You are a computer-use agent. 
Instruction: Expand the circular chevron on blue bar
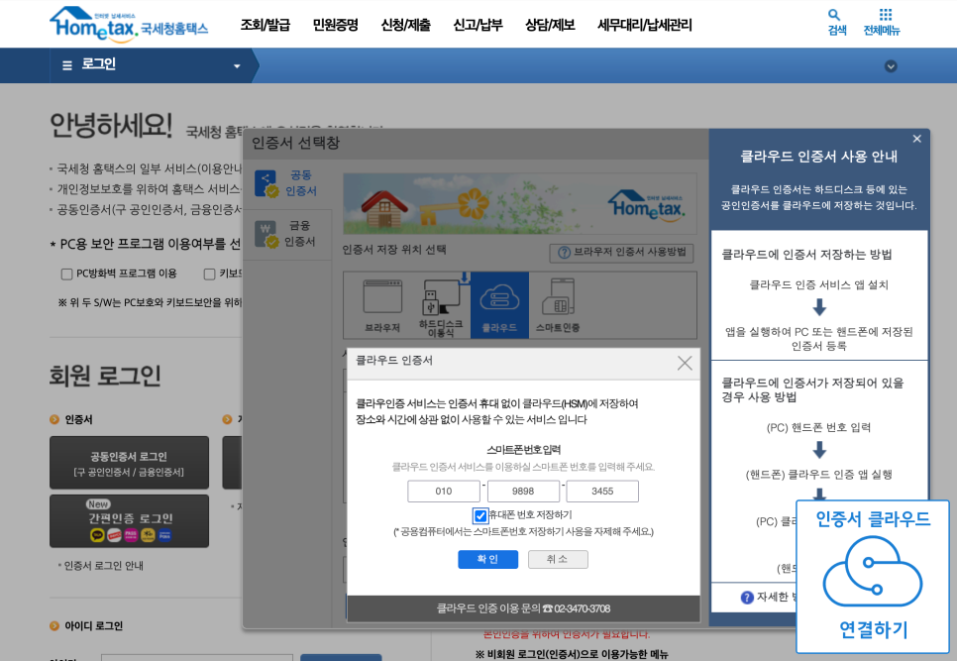click(x=891, y=66)
